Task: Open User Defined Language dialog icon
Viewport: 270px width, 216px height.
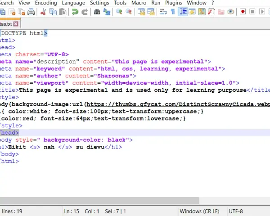Action: coord(192,12)
